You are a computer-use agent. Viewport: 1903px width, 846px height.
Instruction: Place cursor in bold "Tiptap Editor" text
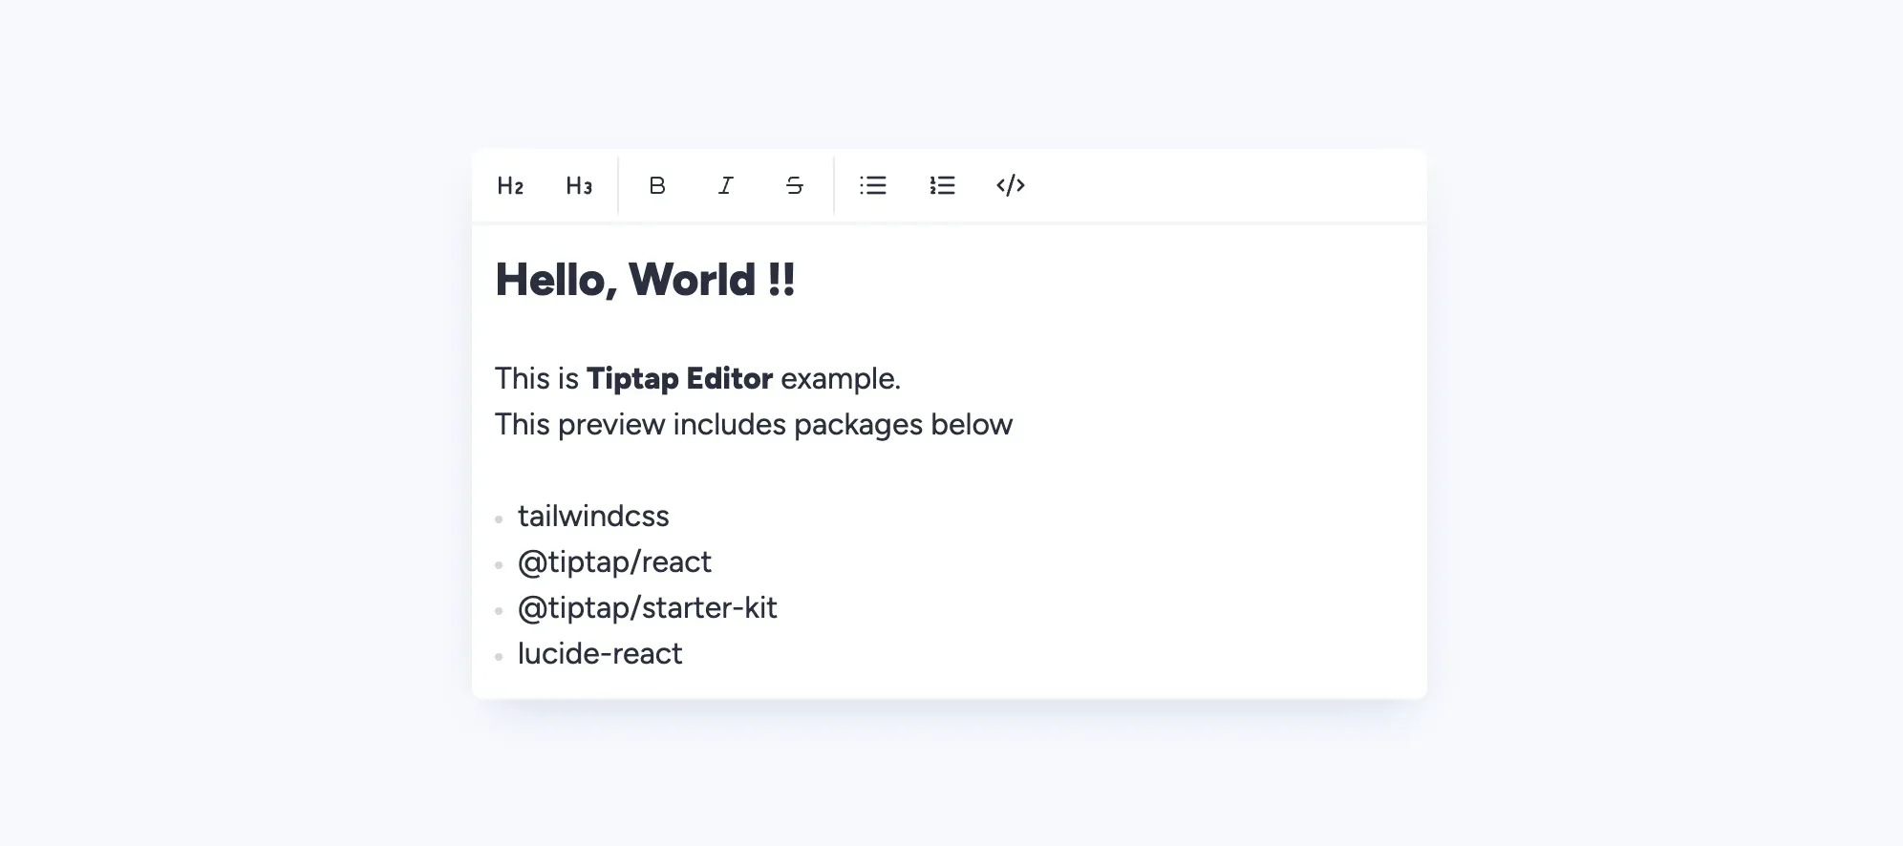[679, 379]
